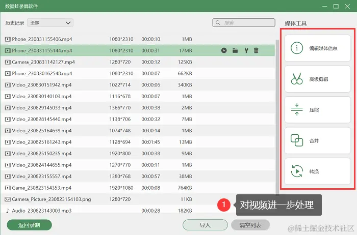The width and height of the screenshot is (357, 235).
Task: Select Video_230824144655.mp4 row
Action: [138, 165]
